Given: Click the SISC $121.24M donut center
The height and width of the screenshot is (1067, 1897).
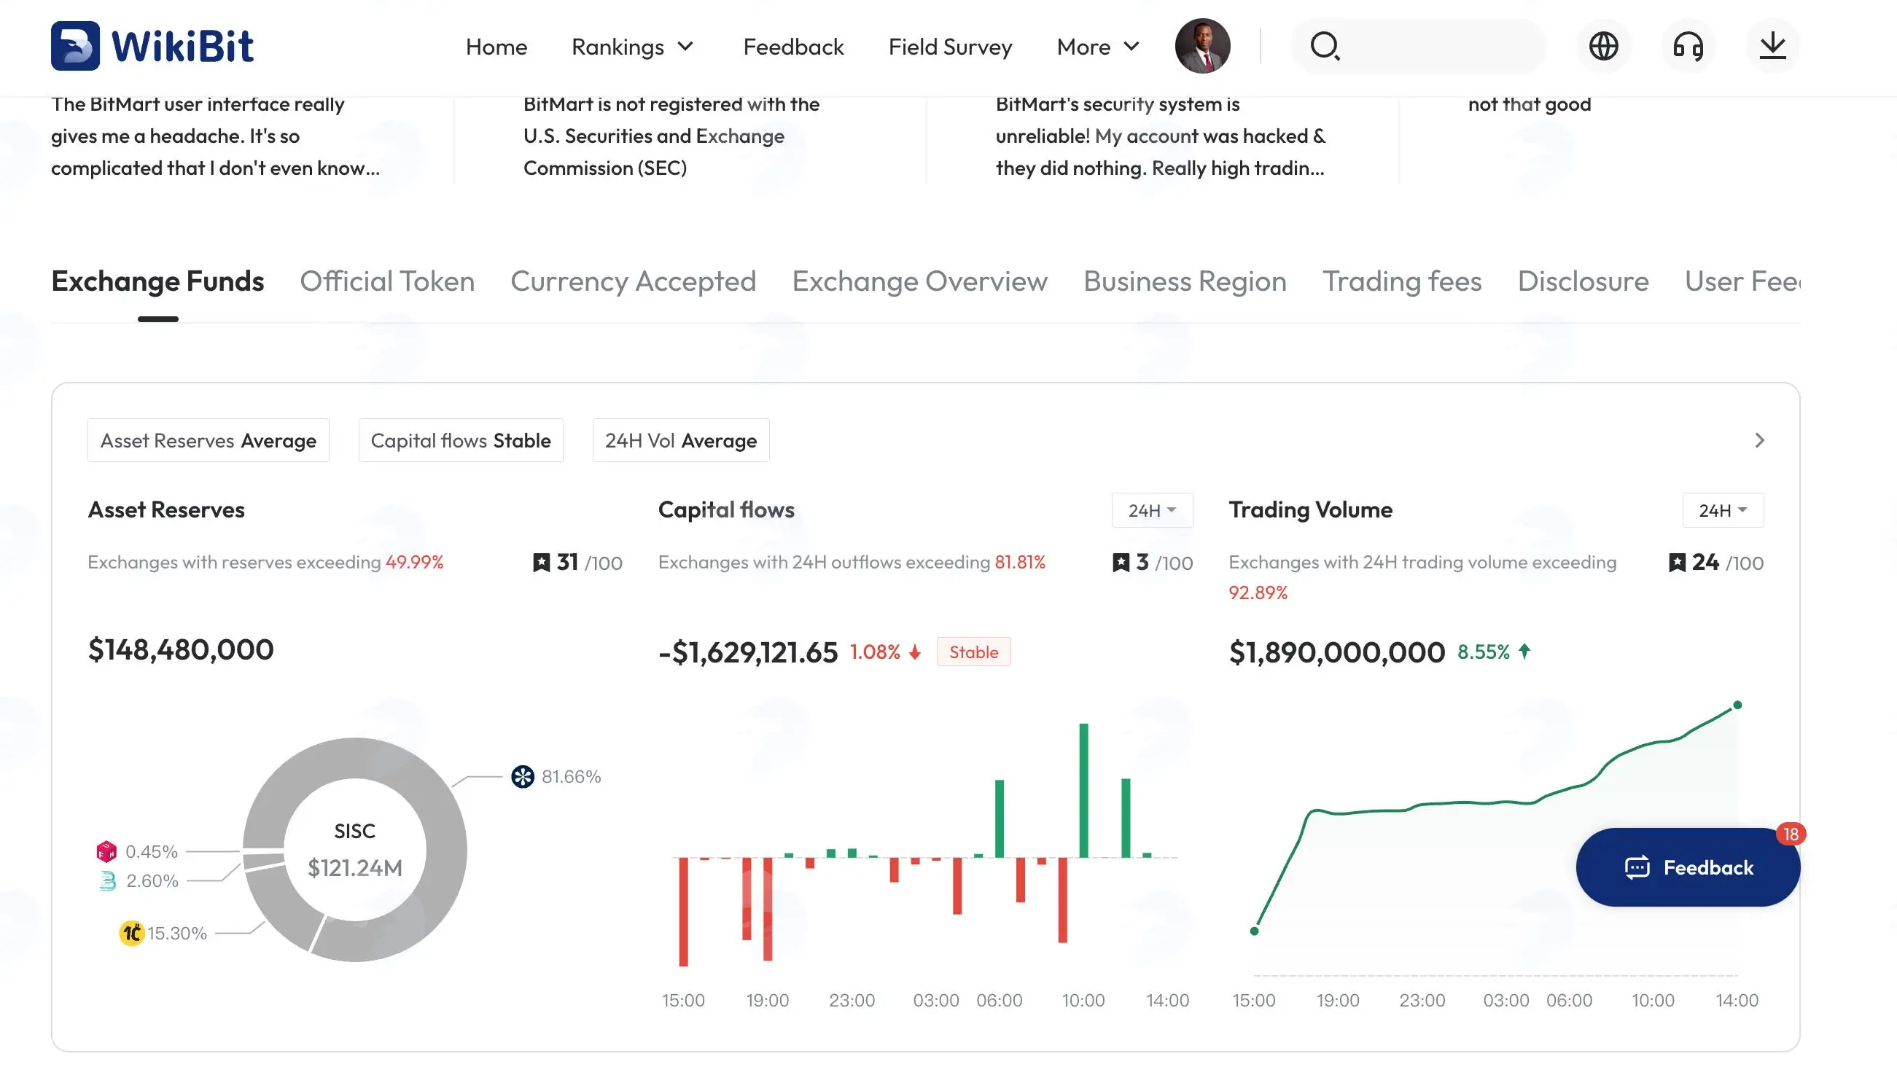Looking at the screenshot, I should [x=355, y=851].
